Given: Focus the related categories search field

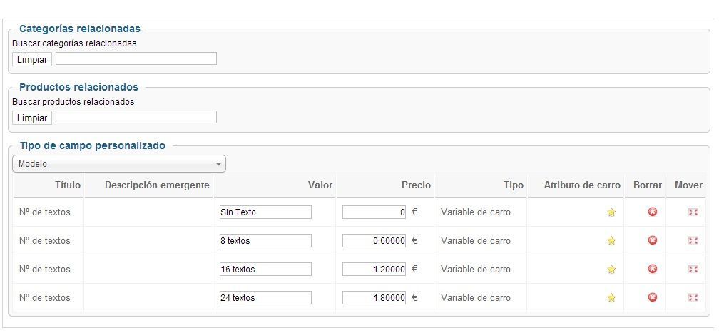Looking at the screenshot, I should coord(136,58).
